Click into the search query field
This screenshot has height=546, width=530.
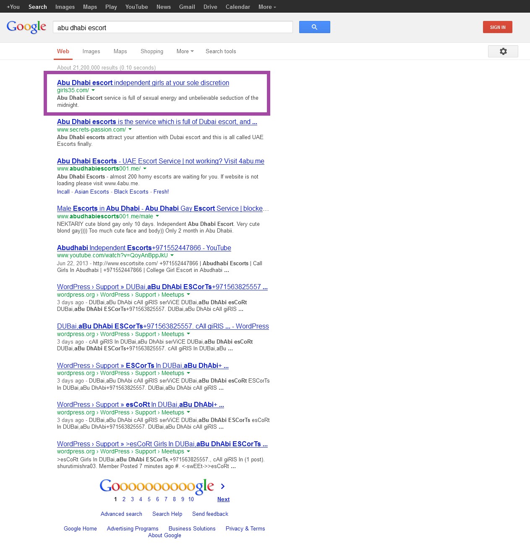tap(172, 27)
